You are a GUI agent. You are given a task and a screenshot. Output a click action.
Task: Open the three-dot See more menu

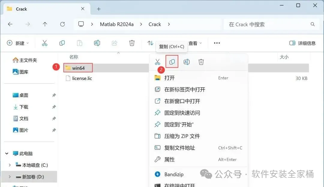[x=217, y=43]
